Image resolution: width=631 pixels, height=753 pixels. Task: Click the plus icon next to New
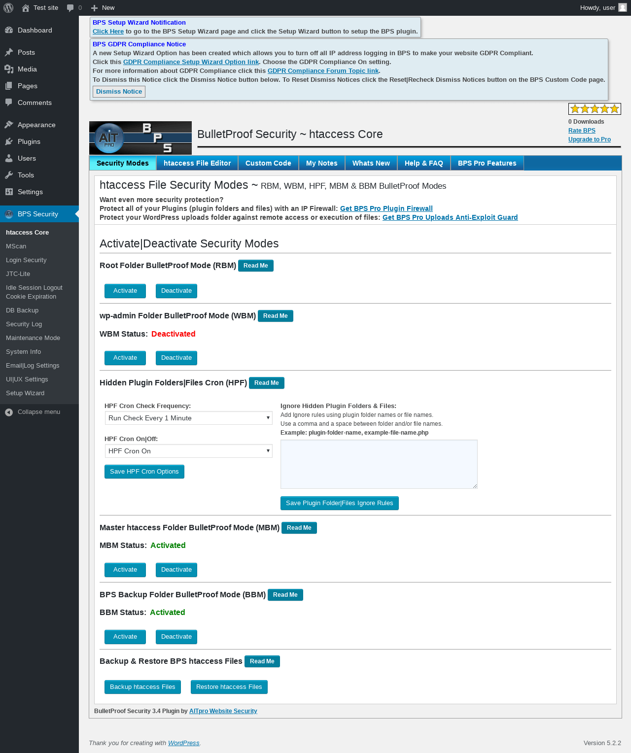94,8
